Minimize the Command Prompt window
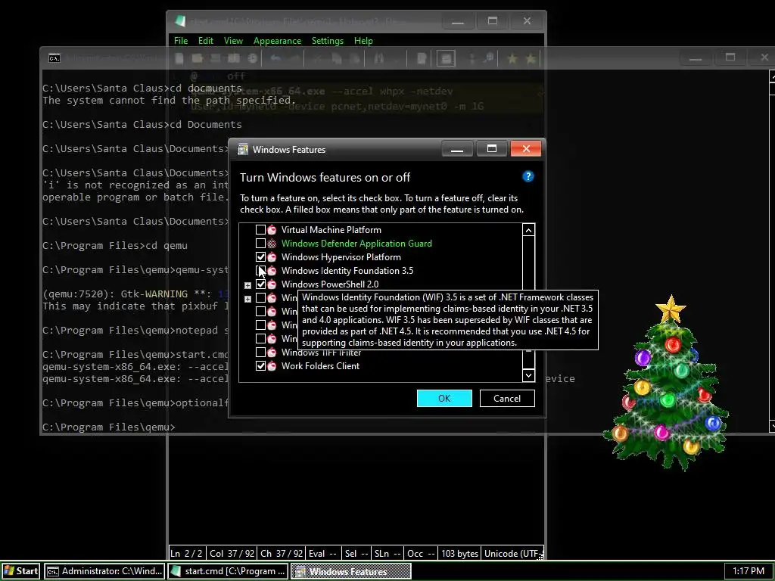 point(696,57)
